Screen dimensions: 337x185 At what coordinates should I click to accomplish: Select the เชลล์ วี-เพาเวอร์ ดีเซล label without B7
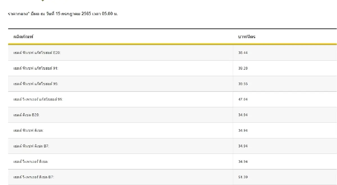coord(31,162)
